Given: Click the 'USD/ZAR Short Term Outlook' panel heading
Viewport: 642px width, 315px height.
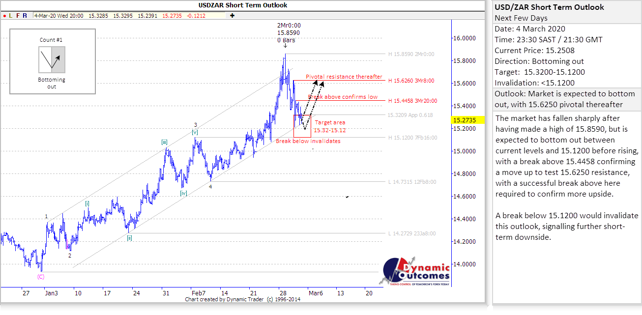Looking at the screenshot, I should 550,7.
